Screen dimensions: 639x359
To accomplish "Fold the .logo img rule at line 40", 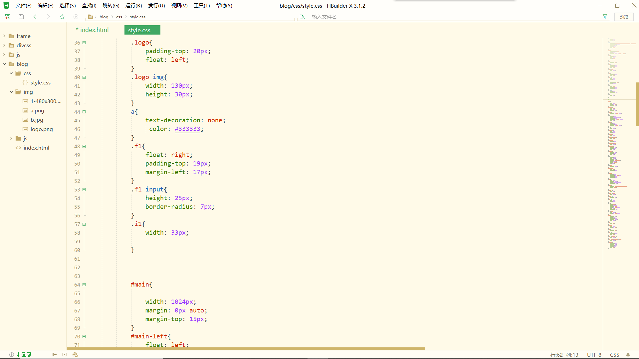I will tap(84, 77).
